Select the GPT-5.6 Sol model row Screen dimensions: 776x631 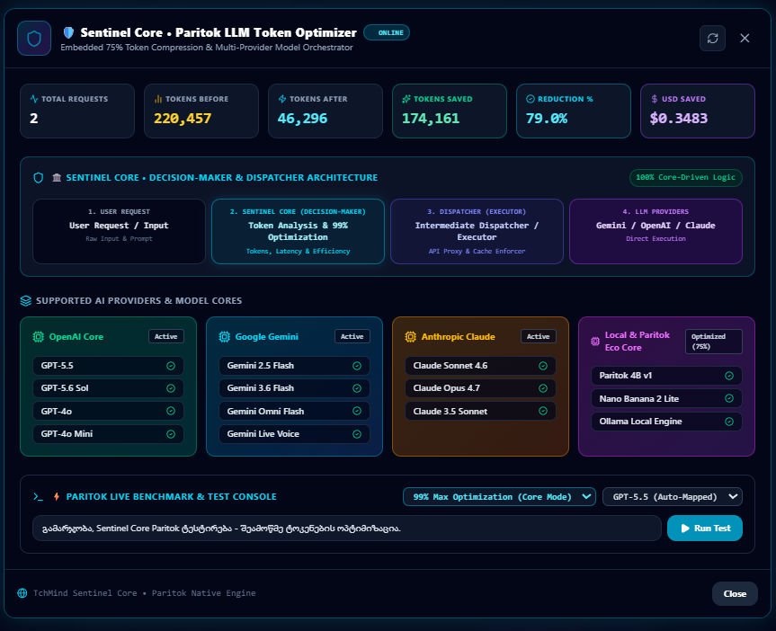coord(109,388)
